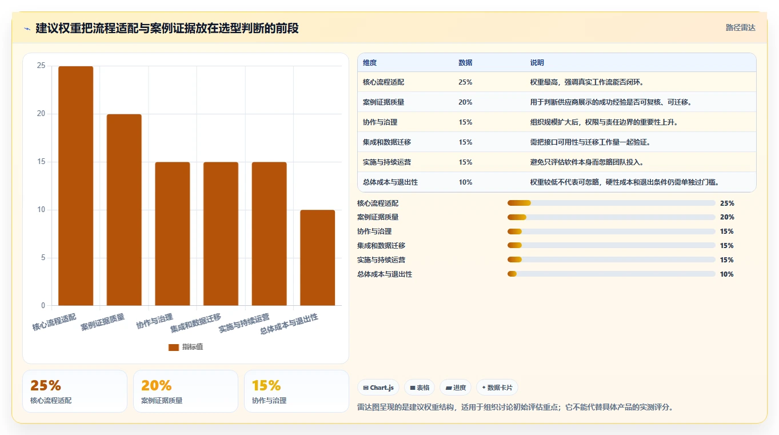Viewport: 779px width, 435px height.
Task: Click the 案例证据质量 bar in the chart
Action: 124,210
